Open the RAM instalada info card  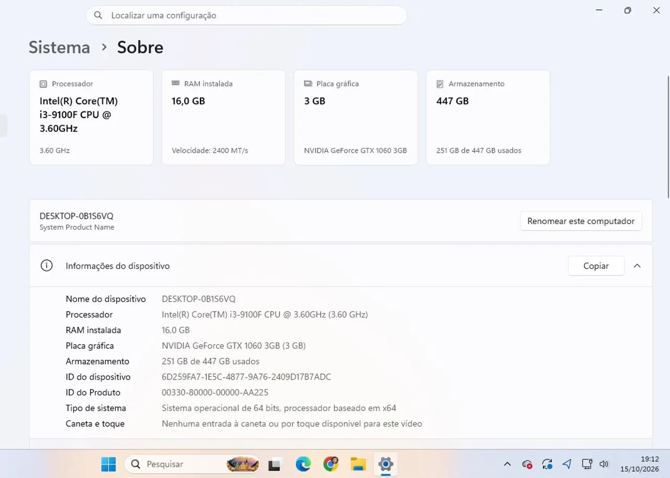click(x=224, y=117)
